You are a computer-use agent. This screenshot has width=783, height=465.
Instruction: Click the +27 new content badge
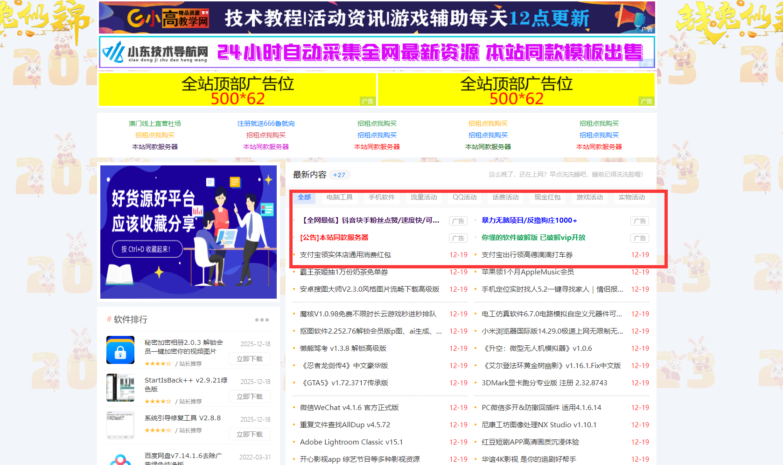pyautogui.click(x=339, y=175)
